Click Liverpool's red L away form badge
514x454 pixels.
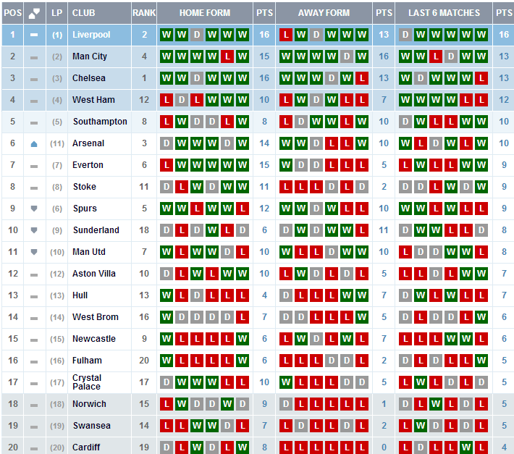pyautogui.click(x=286, y=35)
